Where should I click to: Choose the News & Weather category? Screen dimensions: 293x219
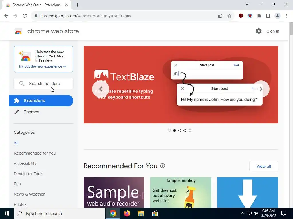[x=29, y=194]
